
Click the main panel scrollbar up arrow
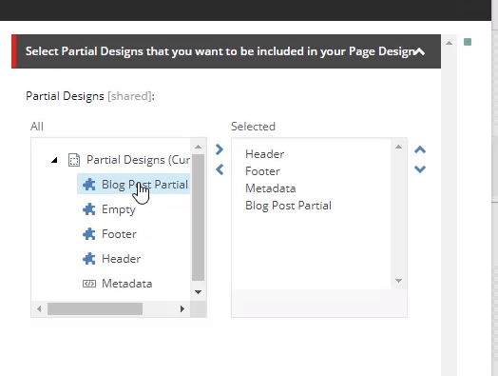click(449, 43)
